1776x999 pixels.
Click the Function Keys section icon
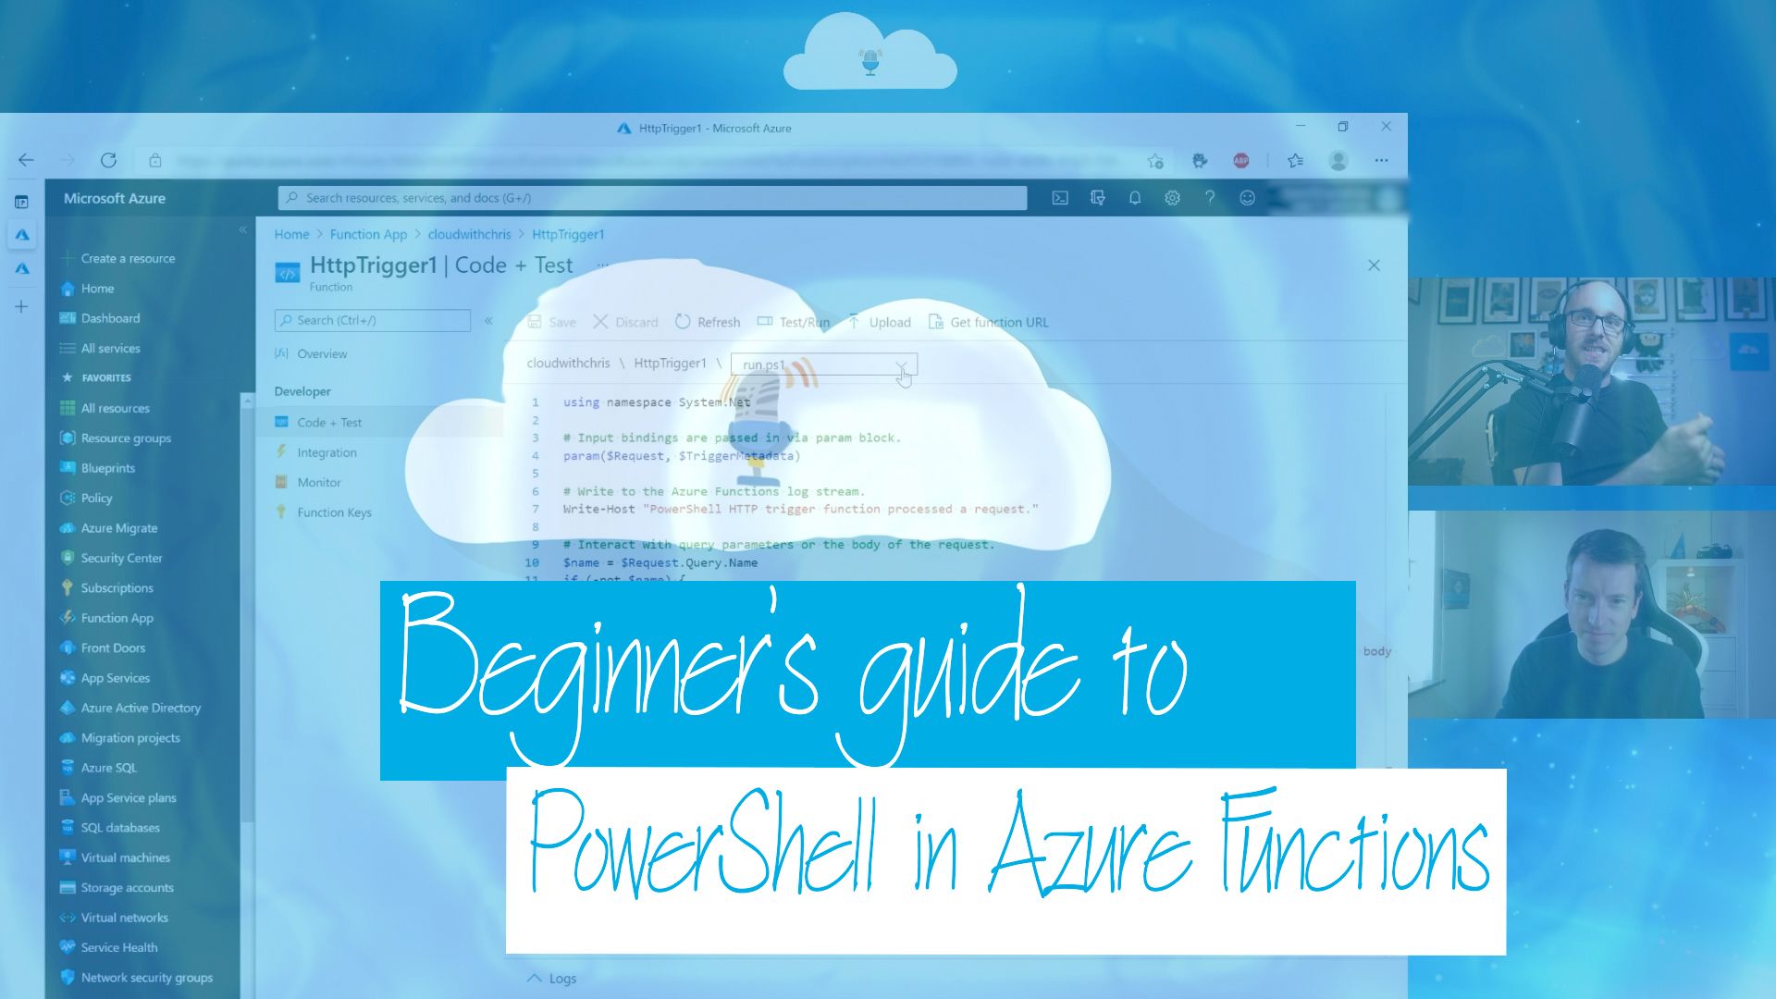click(x=283, y=512)
